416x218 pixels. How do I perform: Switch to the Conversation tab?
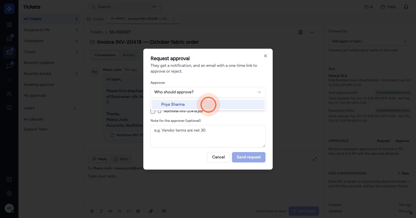(x=105, y=55)
